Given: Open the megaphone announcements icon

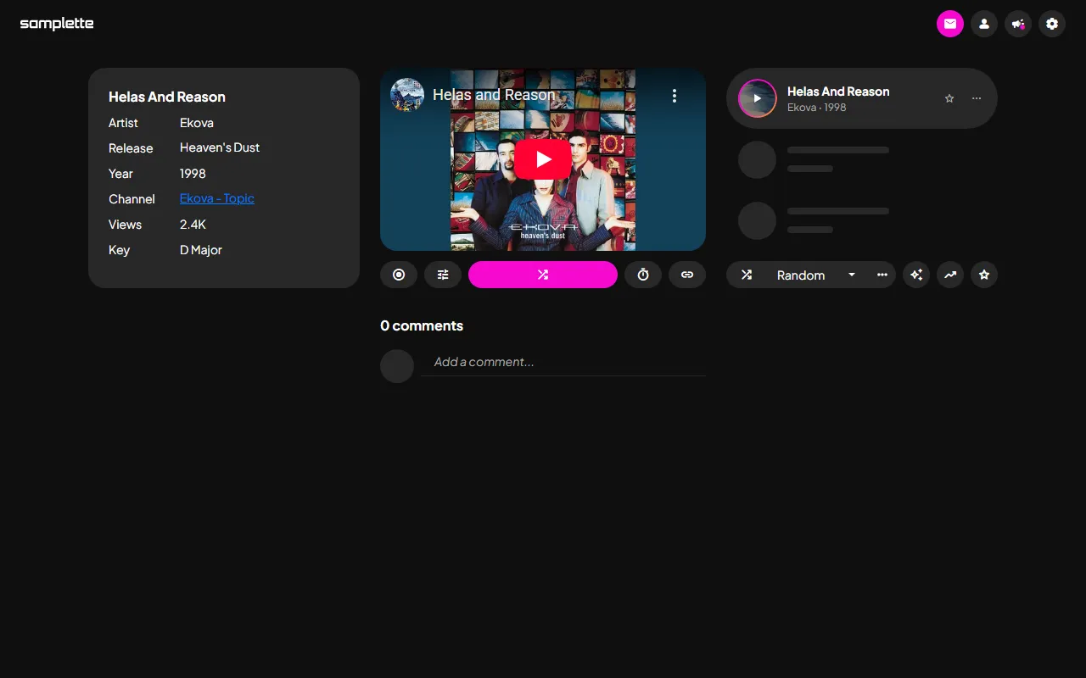Looking at the screenshot, I should click(x=1017, y=24).
